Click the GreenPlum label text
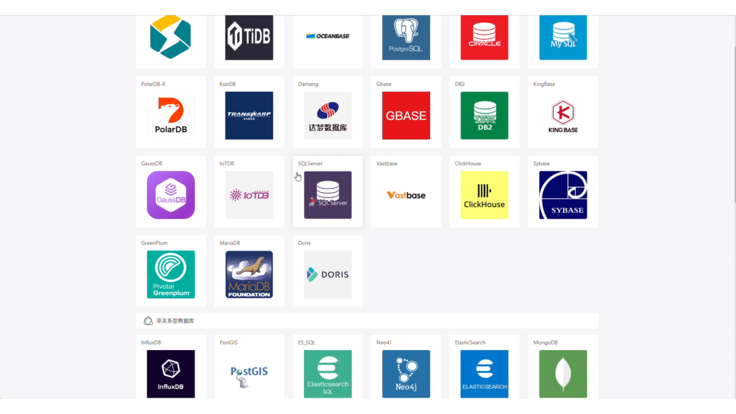Viewport: 736px width, 414px height. tap(154, 243)
